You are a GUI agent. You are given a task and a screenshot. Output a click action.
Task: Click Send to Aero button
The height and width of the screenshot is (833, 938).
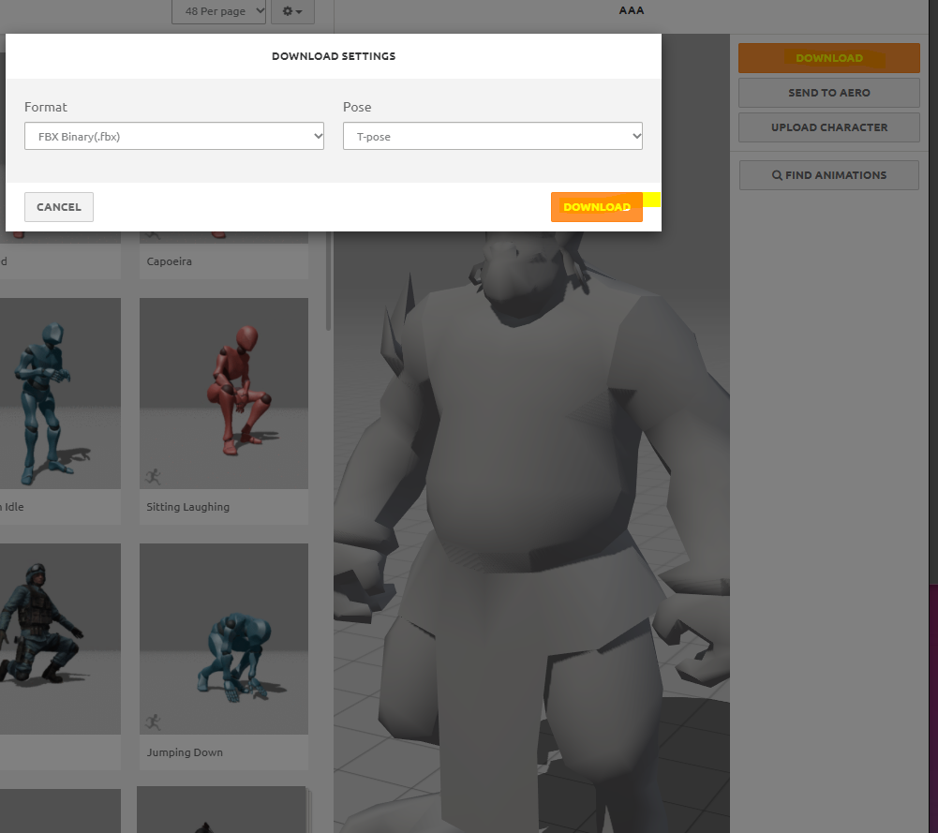(828, 93)
